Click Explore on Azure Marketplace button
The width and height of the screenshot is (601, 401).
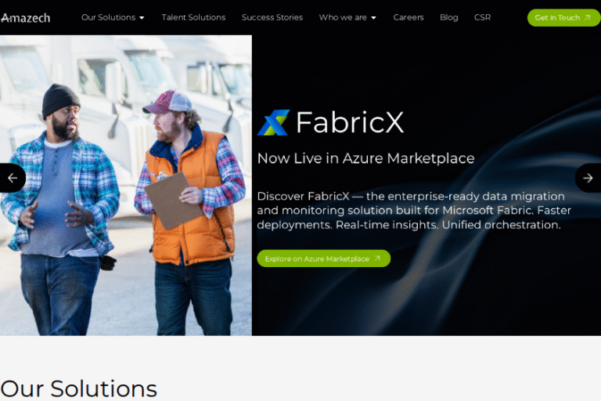click(322, 258)
